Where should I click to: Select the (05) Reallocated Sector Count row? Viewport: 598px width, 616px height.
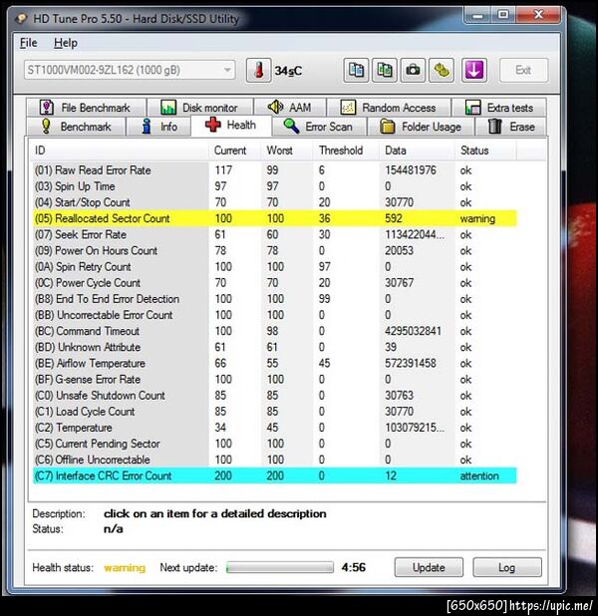click(x=274, y=218)
